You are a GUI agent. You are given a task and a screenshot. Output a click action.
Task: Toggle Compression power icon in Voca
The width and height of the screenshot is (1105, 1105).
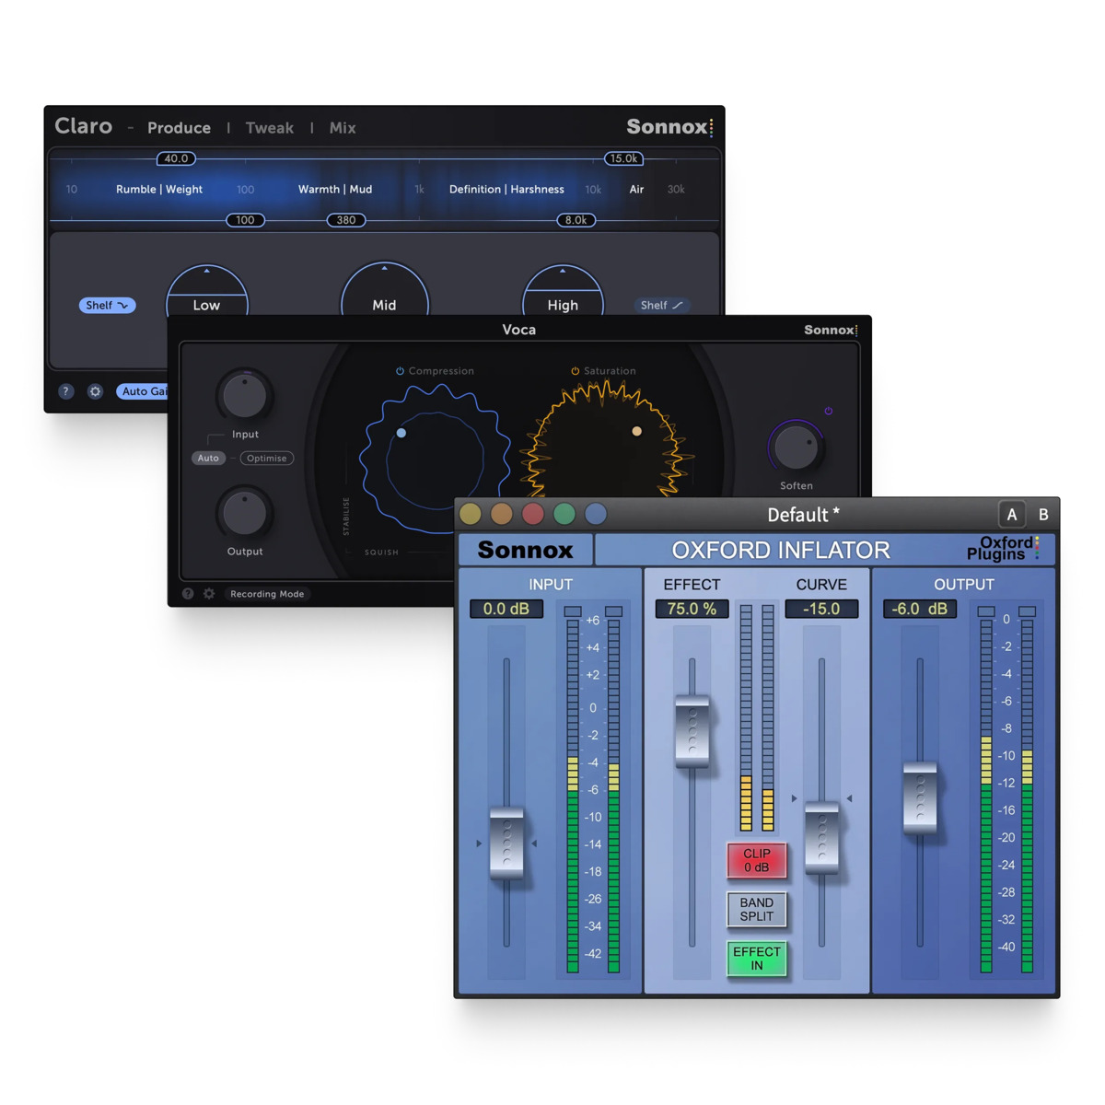point(400,371)
